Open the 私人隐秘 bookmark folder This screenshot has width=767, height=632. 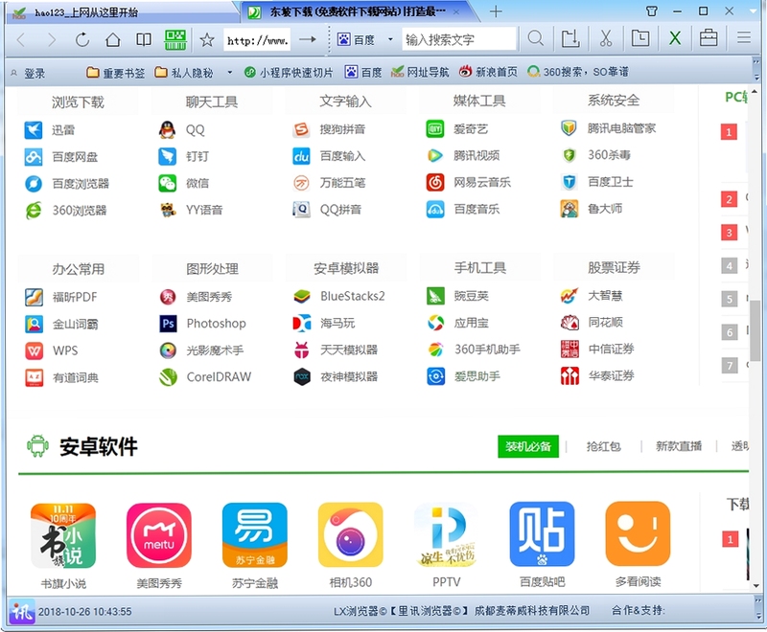(x=184, y=73)
